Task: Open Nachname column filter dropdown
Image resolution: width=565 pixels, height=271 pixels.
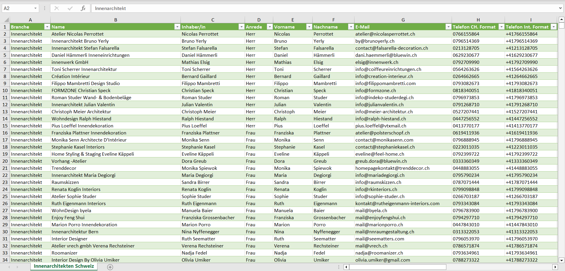Action: pyautogui.click(x=351, y=27)
